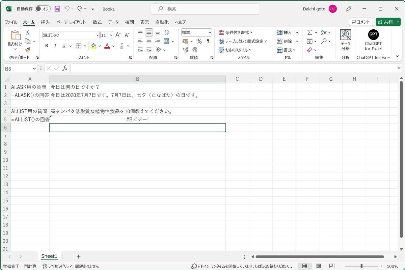Open the number format dropdown 標準

[210, 32]
